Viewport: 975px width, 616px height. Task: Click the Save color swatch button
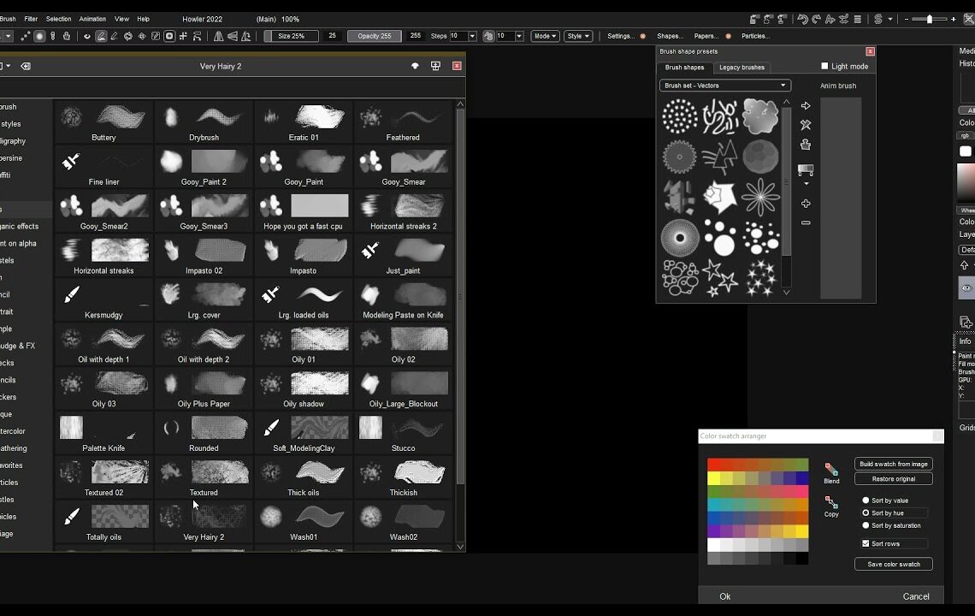893,565
